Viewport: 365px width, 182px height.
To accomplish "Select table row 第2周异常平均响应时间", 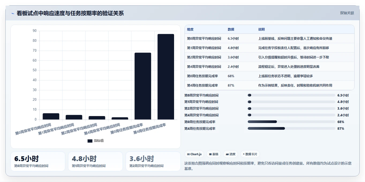I will [x=269, y=57].
